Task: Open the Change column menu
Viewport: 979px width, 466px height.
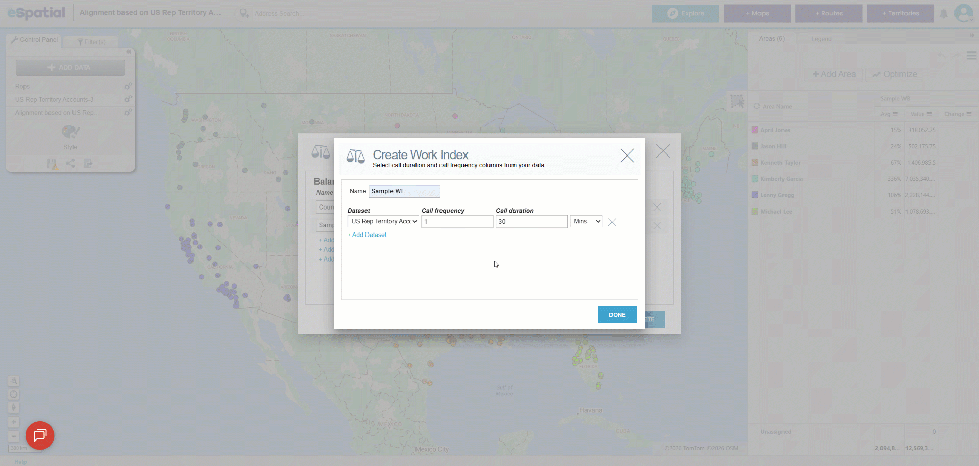Action: coord(969,114)
